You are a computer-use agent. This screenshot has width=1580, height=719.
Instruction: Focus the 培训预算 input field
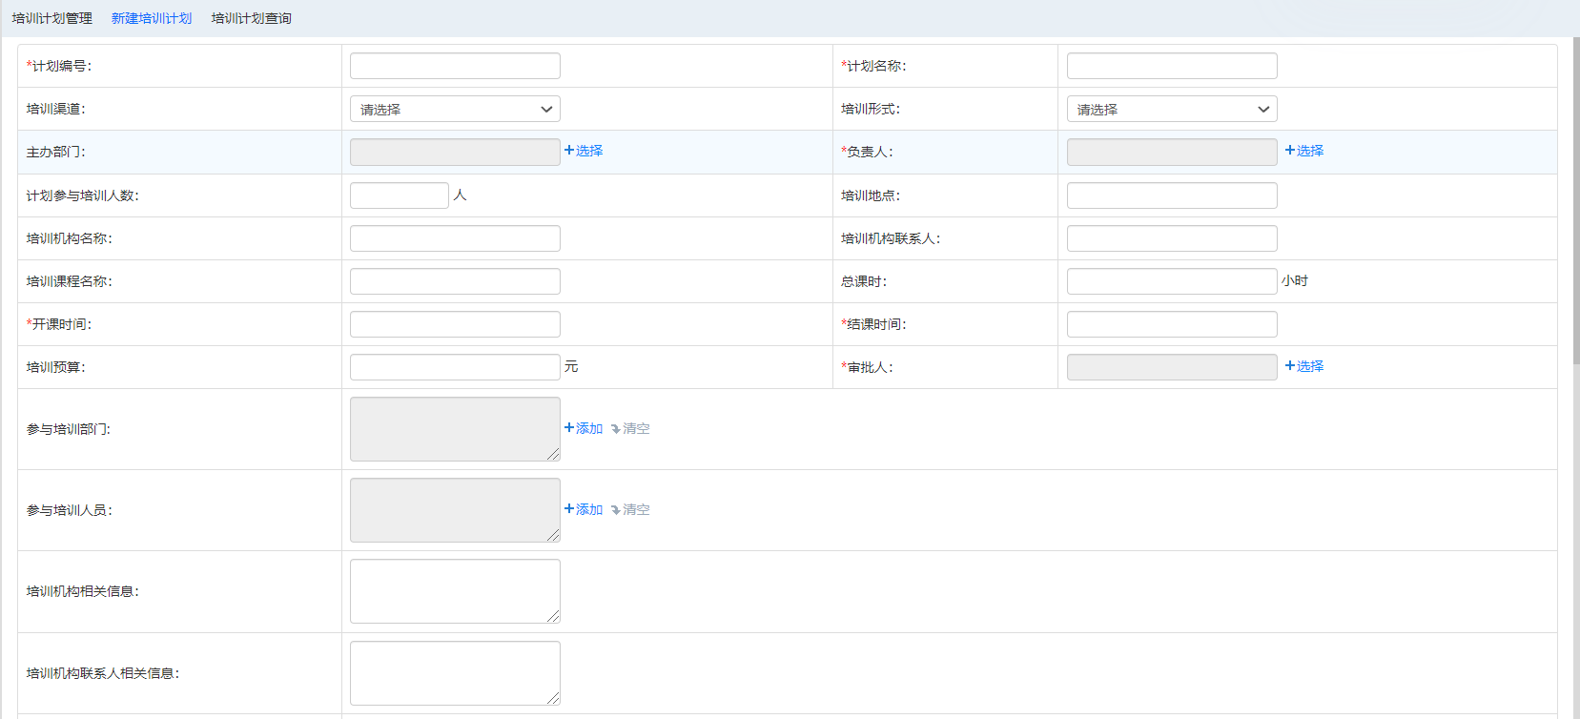[455, 367]
